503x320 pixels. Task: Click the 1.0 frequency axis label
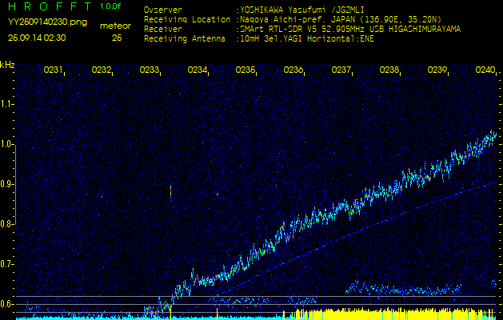coord(7,144)
